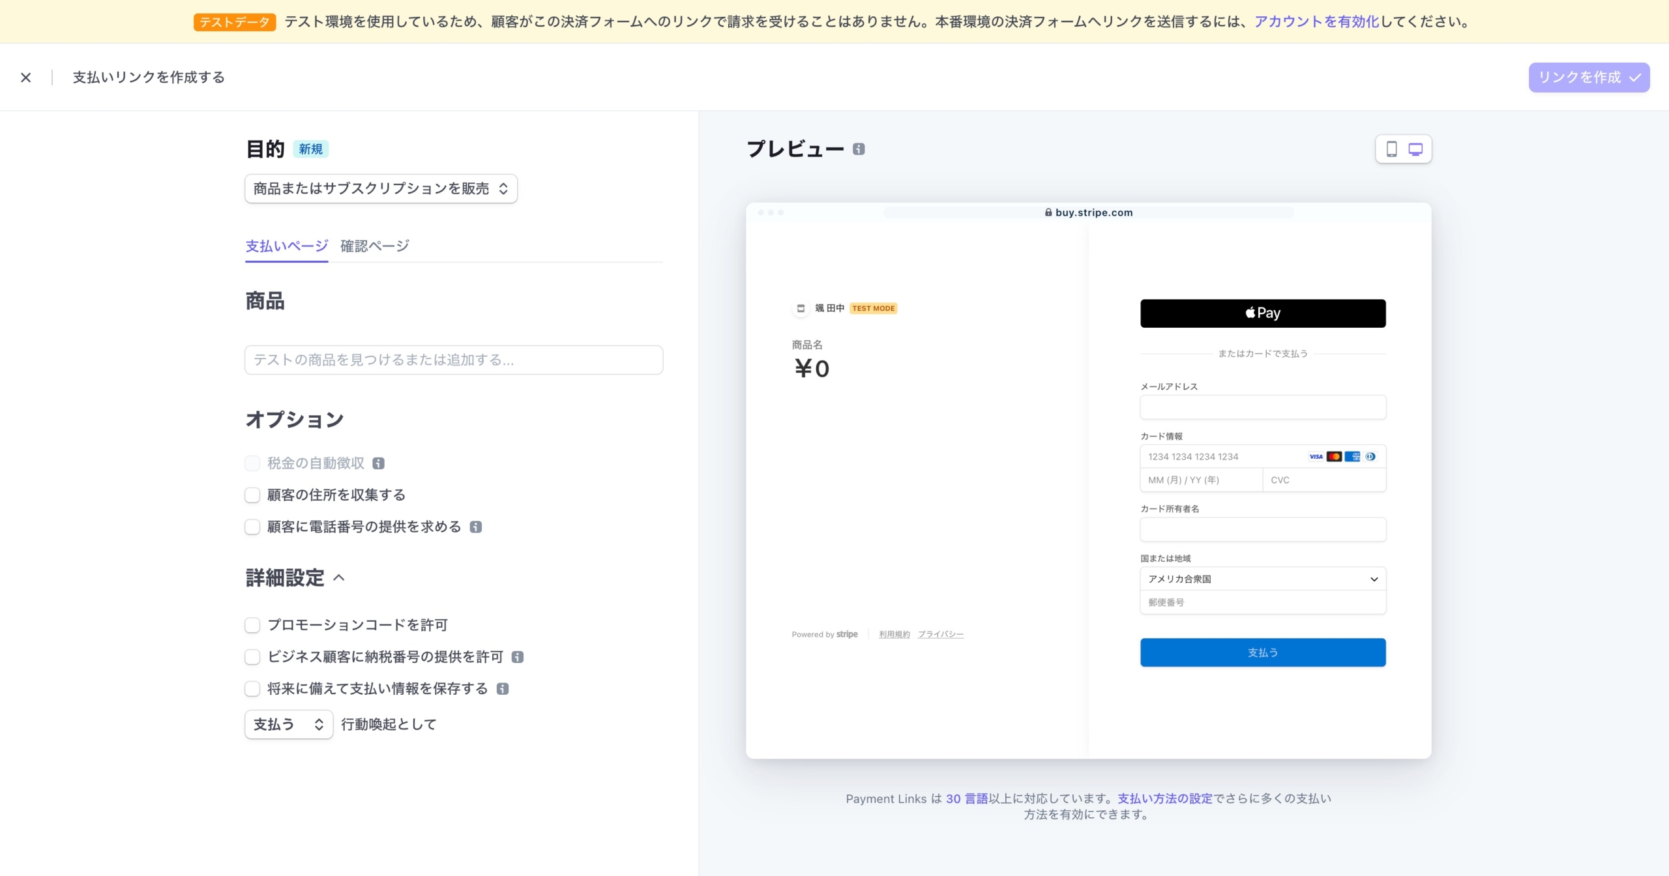1669x876 pixels.
Task: Click the info icon beside プレビュー heading
Action: (x=860, y=149)
